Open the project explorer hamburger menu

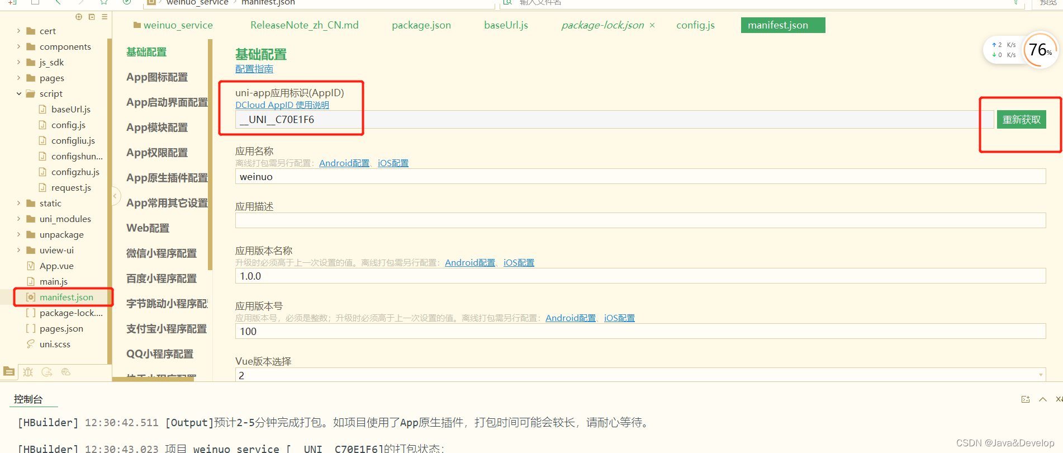[105, 17]
